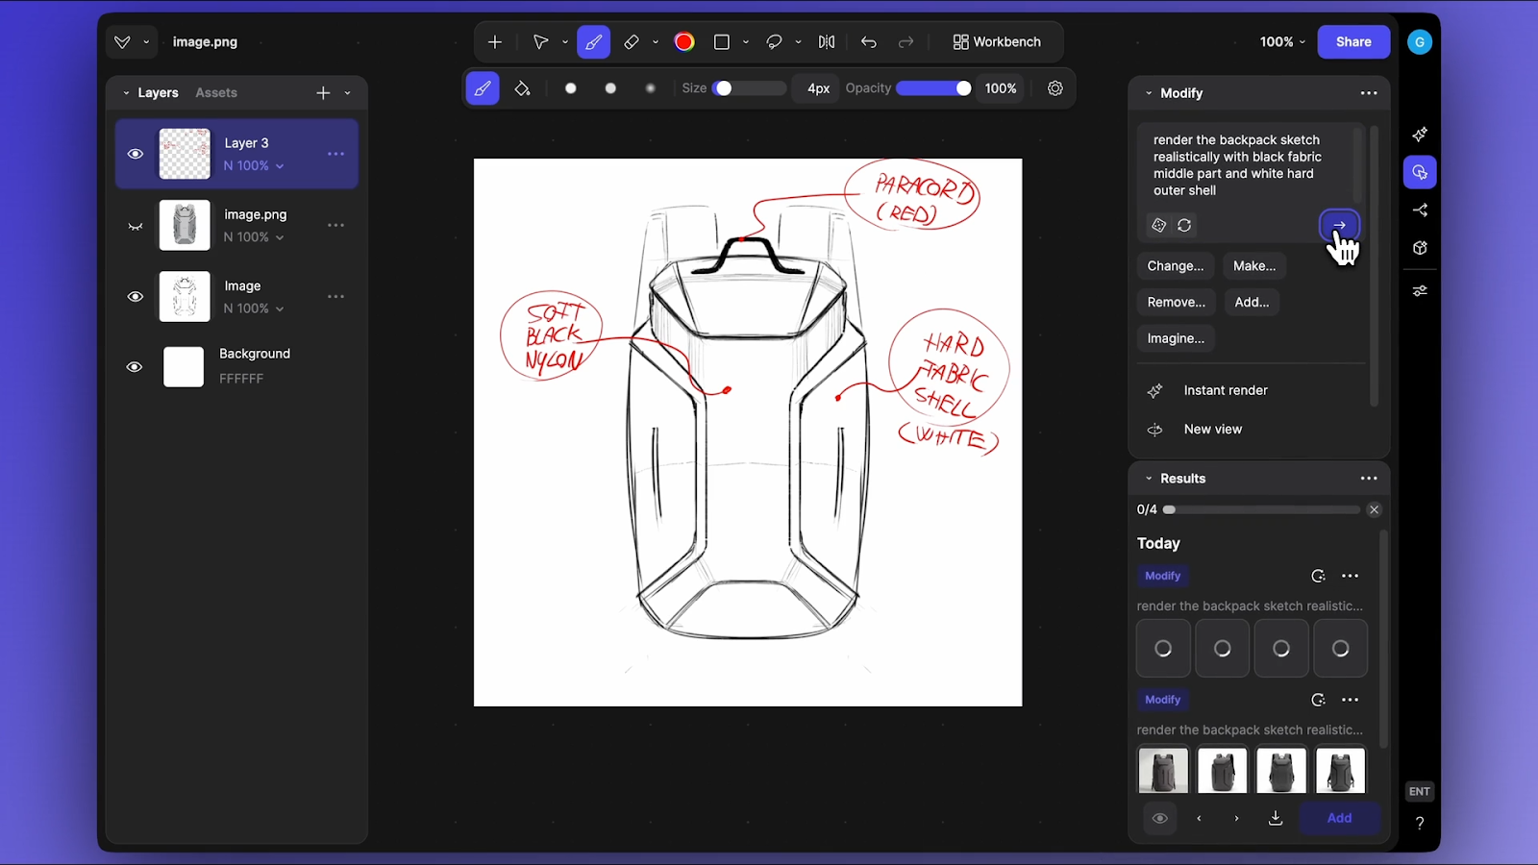Click the add plus tool in top toolbar

(495, 42)
